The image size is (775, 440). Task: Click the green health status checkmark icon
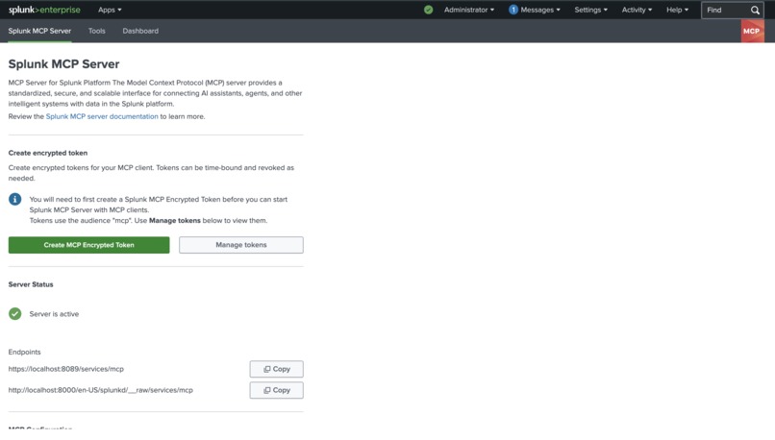coord(429,10)
